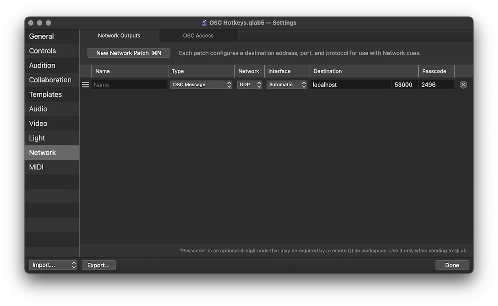
Task: Open the General settings section
Action: (42, 37)
